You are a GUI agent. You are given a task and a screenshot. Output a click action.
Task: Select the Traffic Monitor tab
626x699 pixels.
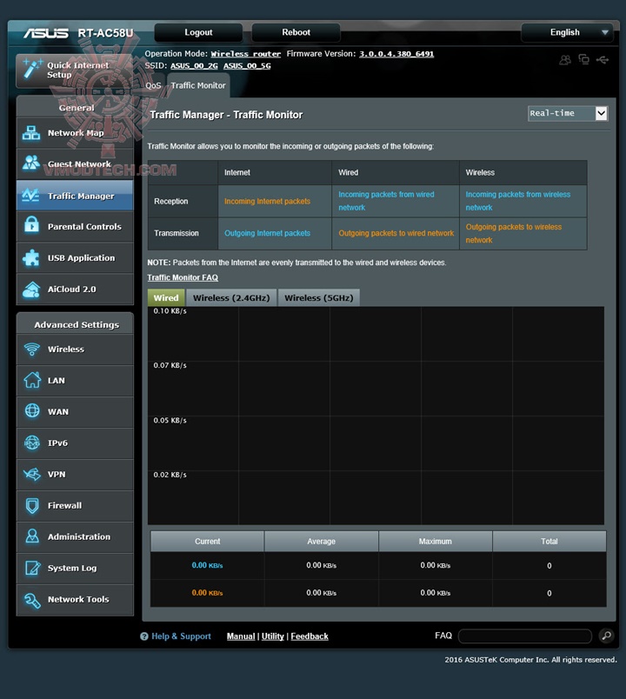(x=198, y=85)
